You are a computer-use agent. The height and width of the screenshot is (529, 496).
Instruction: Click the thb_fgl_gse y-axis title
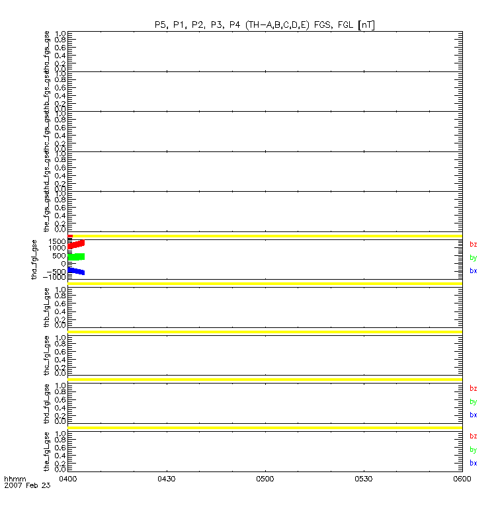46,307
